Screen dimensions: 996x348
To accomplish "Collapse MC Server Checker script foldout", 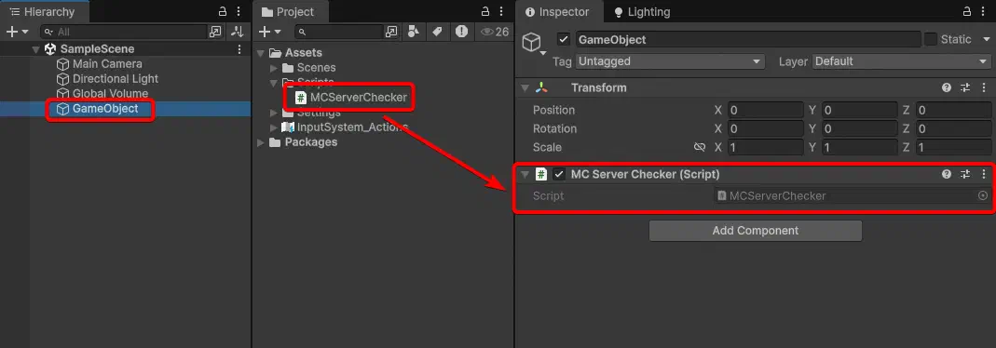I will pos(525,174).
